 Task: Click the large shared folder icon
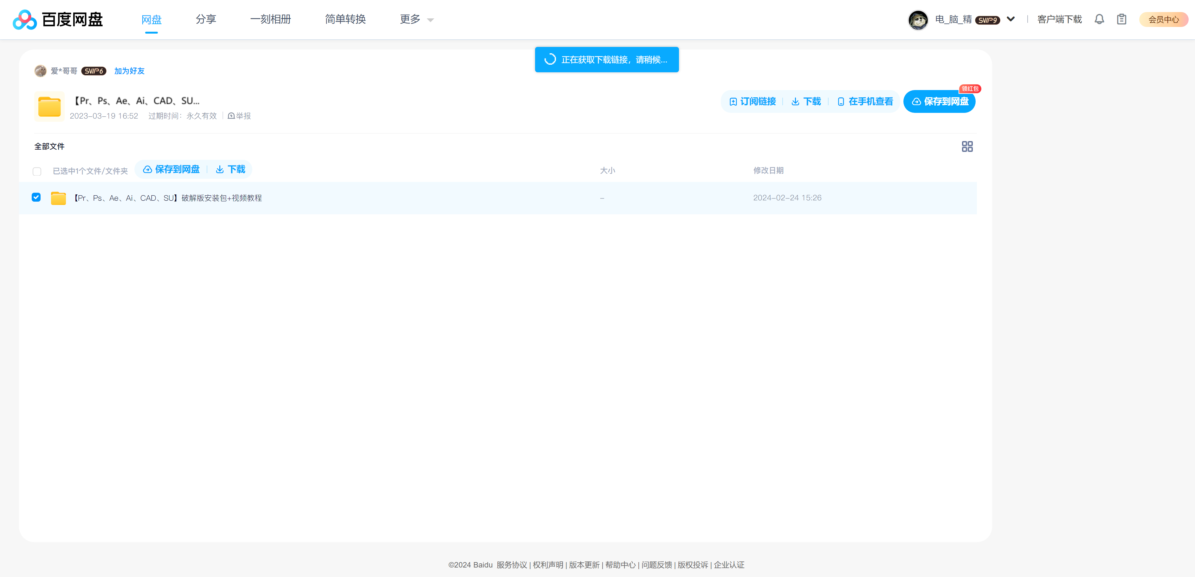pos(50,106)
